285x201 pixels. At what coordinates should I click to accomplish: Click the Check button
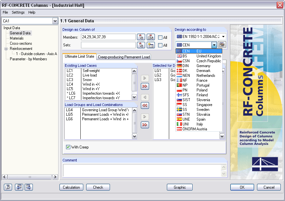pyautogui.click(x=98, y=187)
